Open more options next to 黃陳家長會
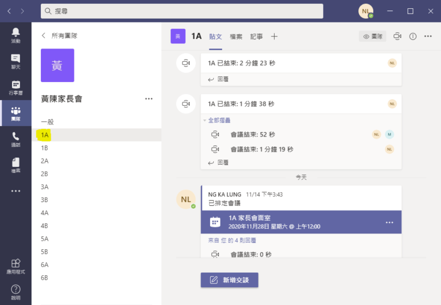 pos(148,99)
